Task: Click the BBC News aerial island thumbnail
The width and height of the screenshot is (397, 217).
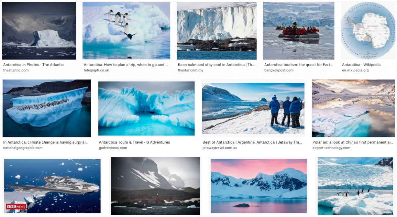Action: pos(52,186)
